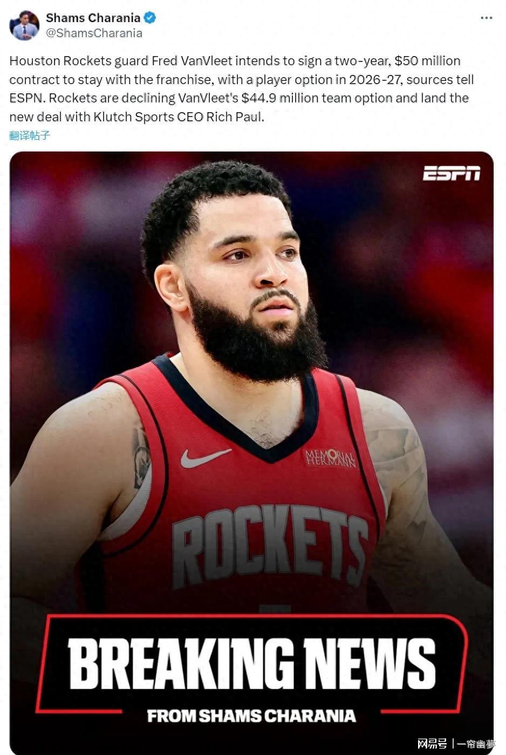Click the Shams Charania display name

tap(93, 18)
